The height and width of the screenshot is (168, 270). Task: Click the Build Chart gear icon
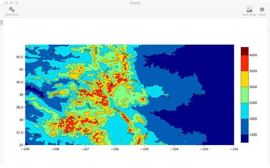pyautogui.click(x=12, y=9)
